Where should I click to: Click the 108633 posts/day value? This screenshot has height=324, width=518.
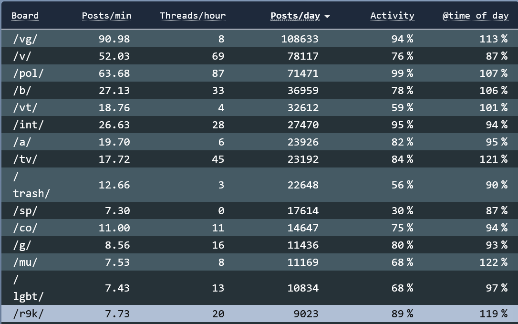(x=300, y=39)
